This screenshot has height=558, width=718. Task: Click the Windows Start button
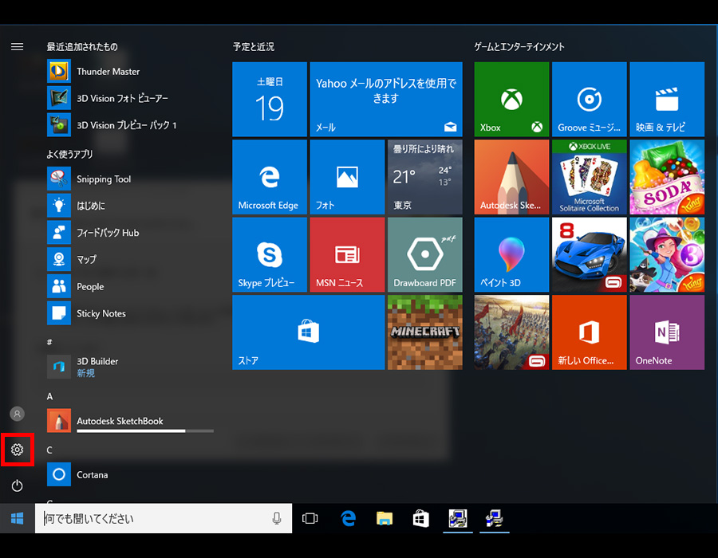tap(17, 518)
